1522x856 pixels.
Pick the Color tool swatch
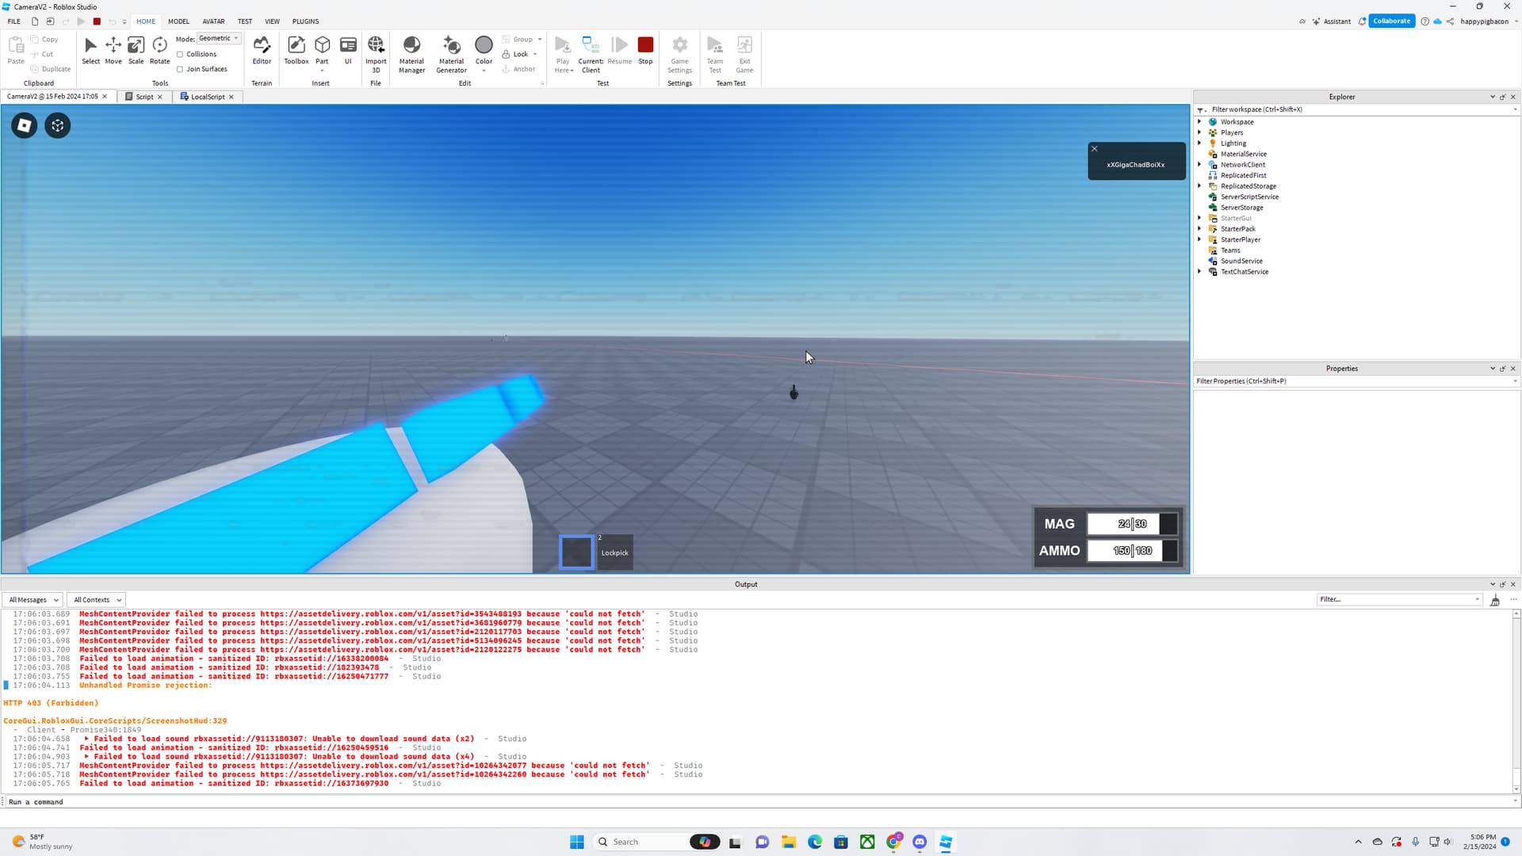pyautogui.click(x=484, y=46)
